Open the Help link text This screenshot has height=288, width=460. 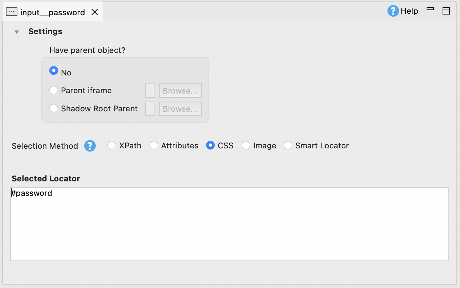click(409, 11)
